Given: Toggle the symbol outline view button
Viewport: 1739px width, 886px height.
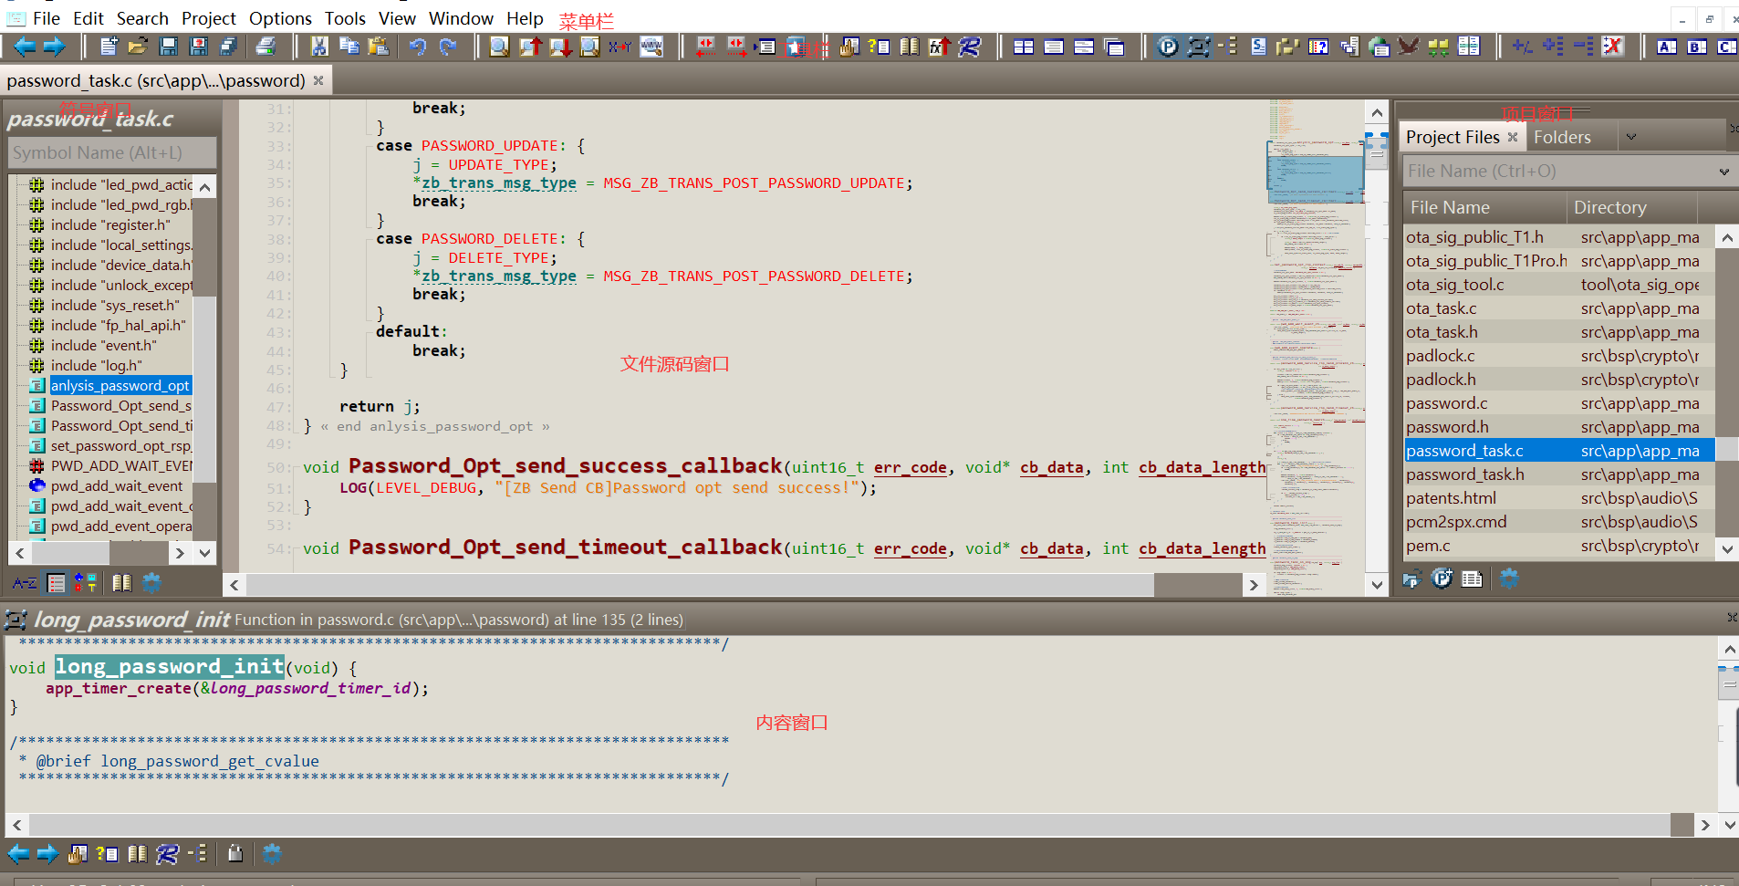Looking at the screenshot, I should (57, 582).
